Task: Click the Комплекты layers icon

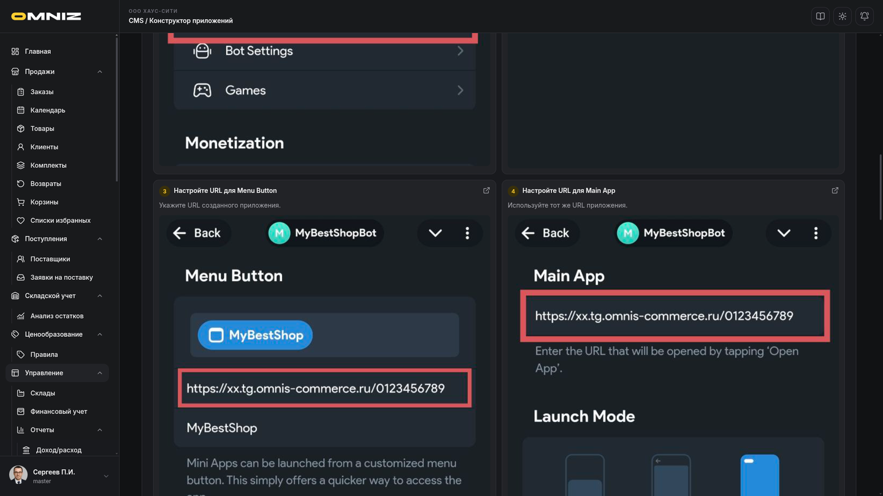Action: click(x=21, y=165)
